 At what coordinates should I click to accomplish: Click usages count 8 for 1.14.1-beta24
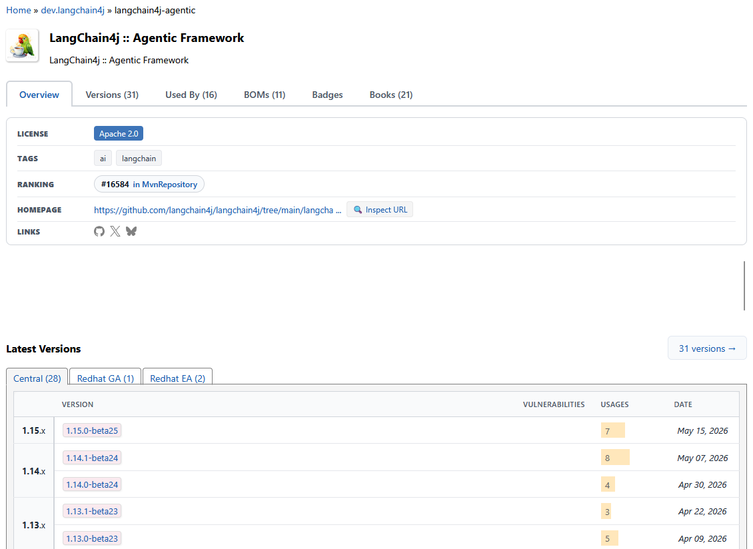(614, 458)
